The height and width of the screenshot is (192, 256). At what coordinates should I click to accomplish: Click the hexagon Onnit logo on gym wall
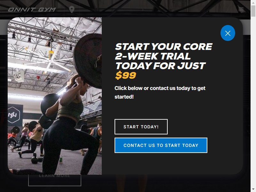pyautogui.click(x=14, y=115)
